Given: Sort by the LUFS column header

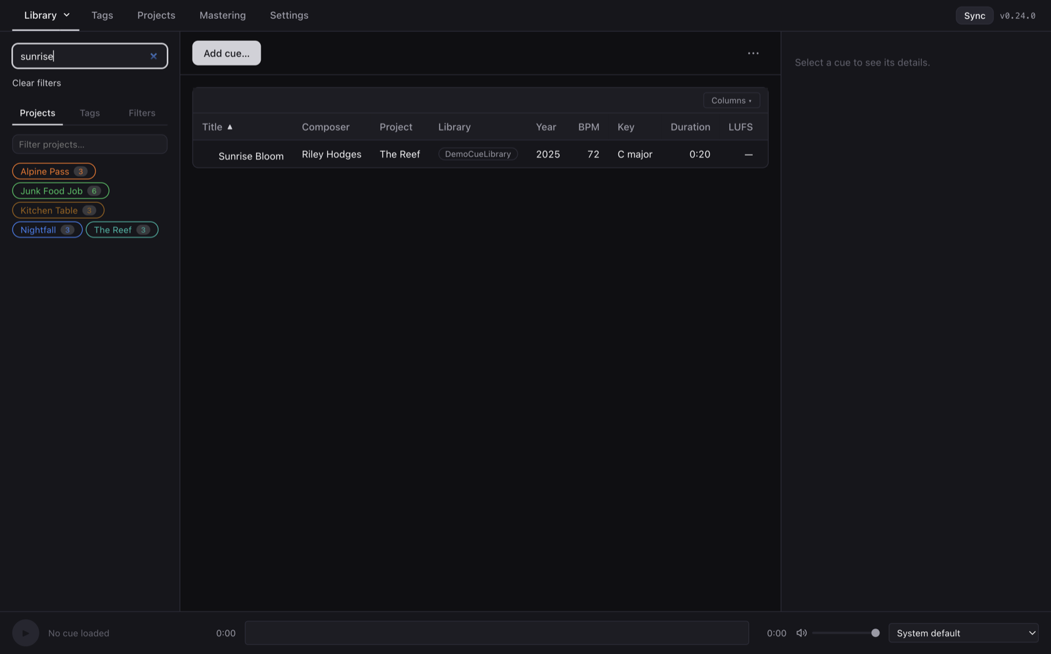Looking at the screenshot, I should (740, 127).
